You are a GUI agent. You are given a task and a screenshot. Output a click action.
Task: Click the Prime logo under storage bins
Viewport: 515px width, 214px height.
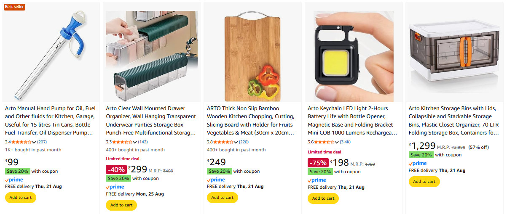(x=418, y=164)
